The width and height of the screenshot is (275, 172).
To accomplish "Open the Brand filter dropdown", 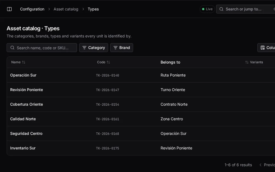I will tap(122, 48).
